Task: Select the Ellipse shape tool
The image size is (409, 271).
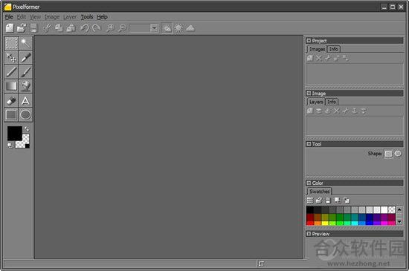Action: tap(25, 114)
